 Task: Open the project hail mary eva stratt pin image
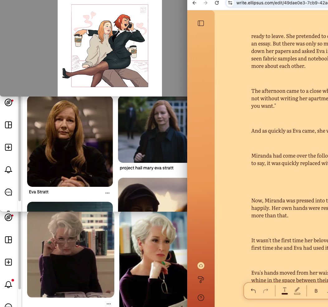point(153,130)
